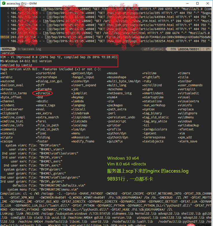Click the +acl feature entry
The height and width of the screenshot is (226, 213).
click(4, 73)
